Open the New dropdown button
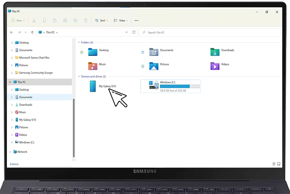290x194 pixels. pos(18,21)
